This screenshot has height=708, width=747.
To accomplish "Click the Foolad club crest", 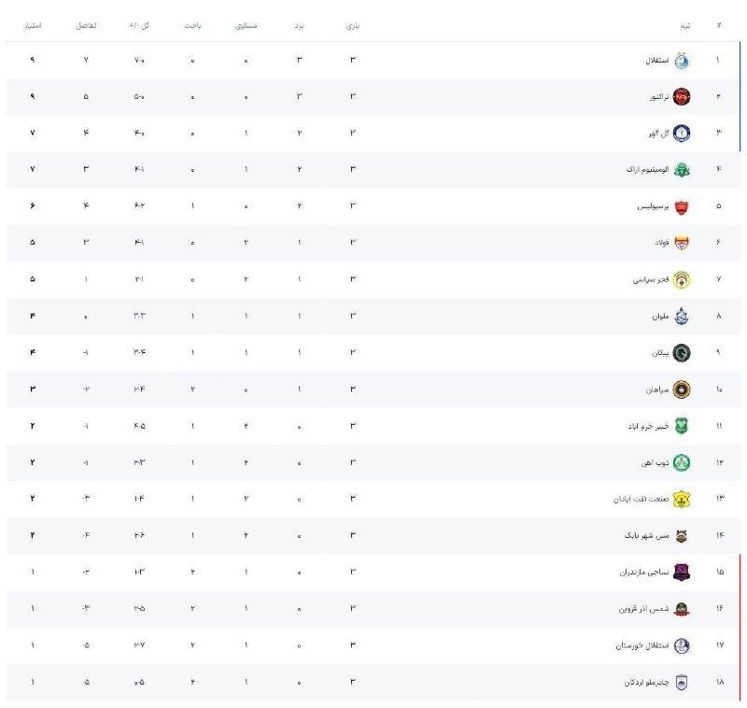I will tap(682, 243).
